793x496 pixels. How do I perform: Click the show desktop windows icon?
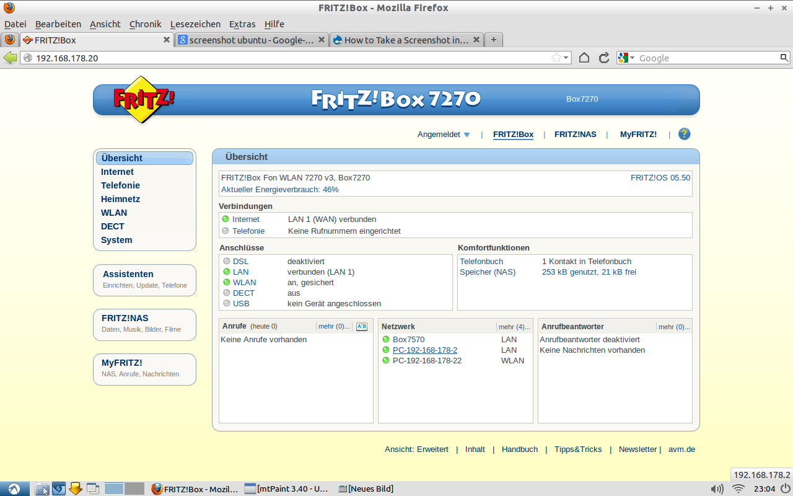coord(92,489)
